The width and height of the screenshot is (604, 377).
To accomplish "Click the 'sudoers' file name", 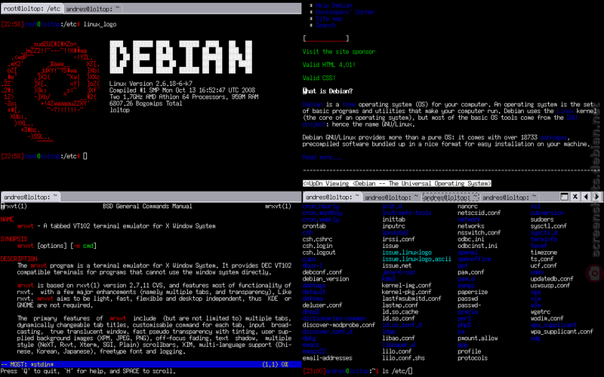I will coord(542,219).
